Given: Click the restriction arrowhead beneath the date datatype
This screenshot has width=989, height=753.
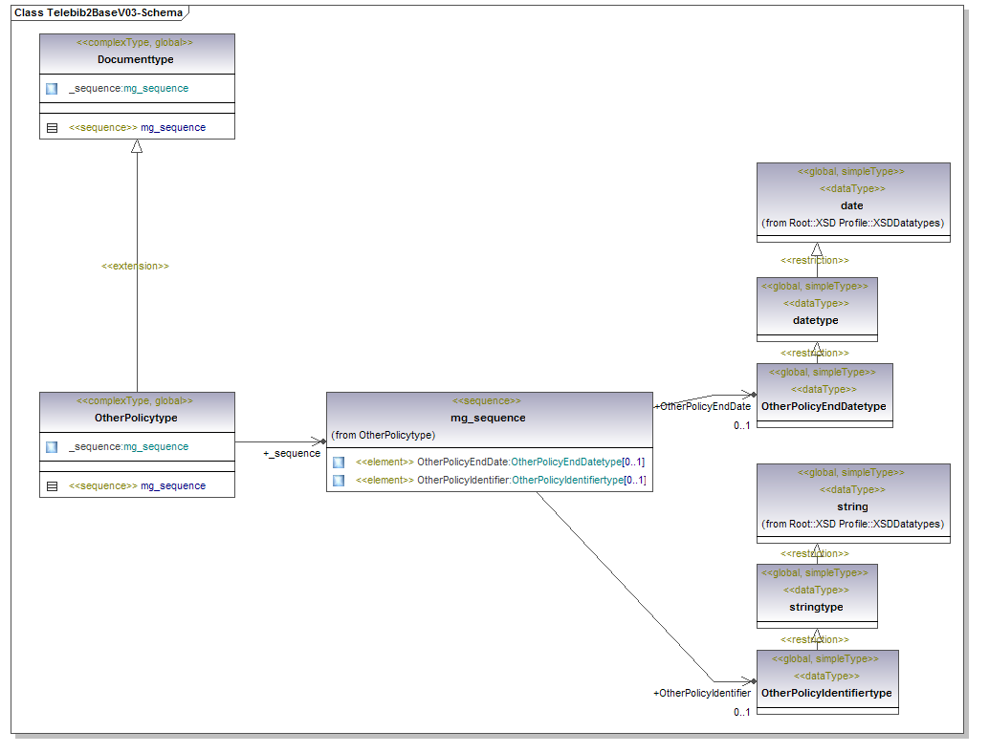Looking at the screenshot, I should pos(817,250).
